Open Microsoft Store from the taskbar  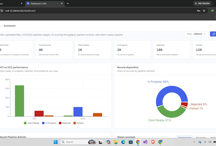131,142
